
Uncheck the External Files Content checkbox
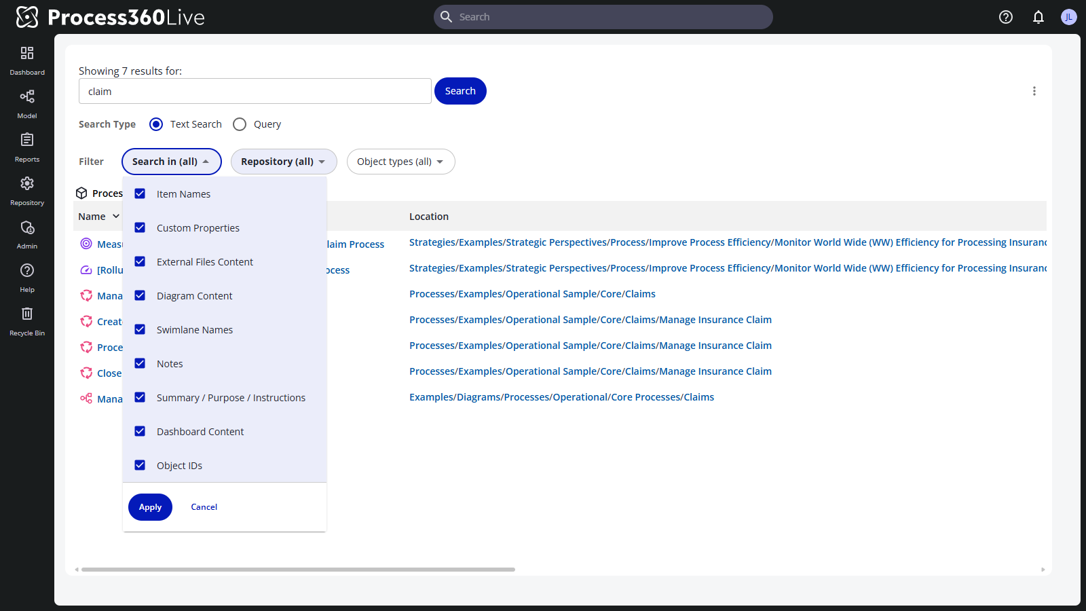point(140,261)
